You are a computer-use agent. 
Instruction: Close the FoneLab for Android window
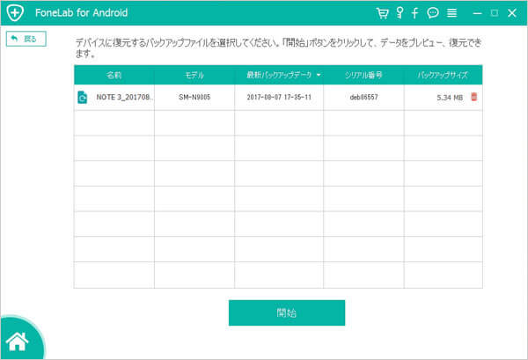[512, 13]
